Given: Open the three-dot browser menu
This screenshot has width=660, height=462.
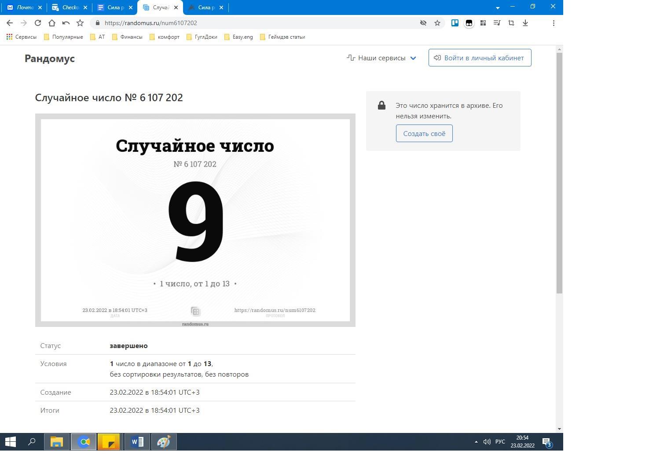Looking at the screenshot, I should point(554,23).
